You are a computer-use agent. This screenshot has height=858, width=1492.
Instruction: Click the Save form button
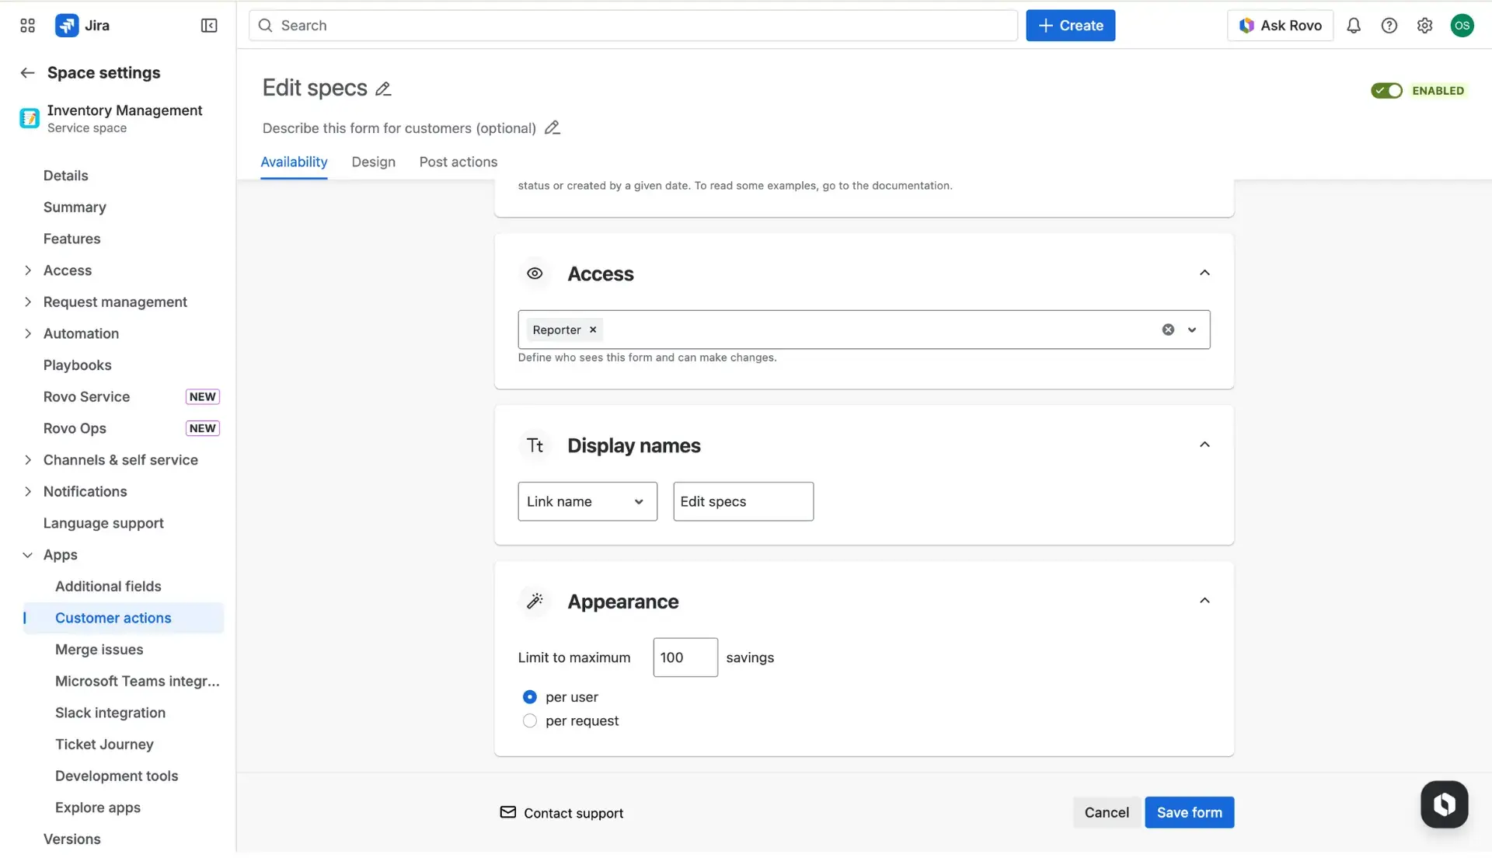[1189, 812]
